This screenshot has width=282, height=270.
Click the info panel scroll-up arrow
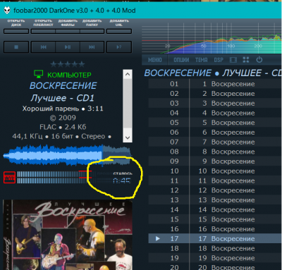[128, 74]
